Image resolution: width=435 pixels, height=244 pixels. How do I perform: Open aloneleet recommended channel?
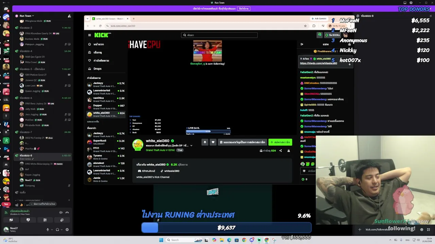pos(106,164)
